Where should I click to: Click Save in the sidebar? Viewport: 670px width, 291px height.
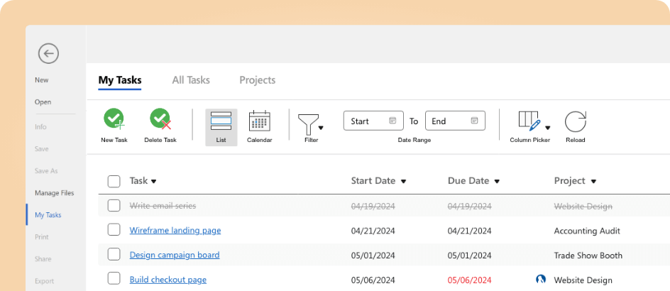point(41,149)
